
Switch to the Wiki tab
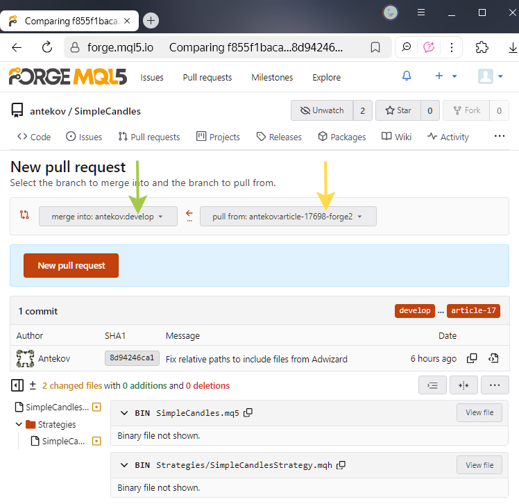tap(396, 137)
